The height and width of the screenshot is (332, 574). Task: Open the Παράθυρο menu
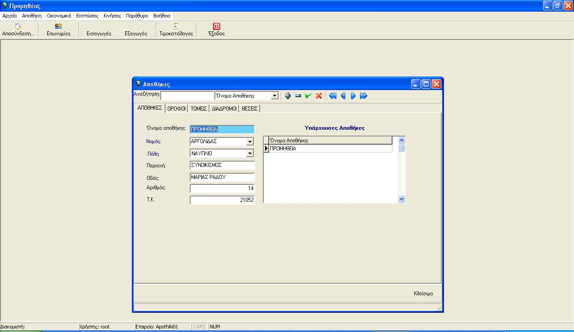tap(137, 15)
